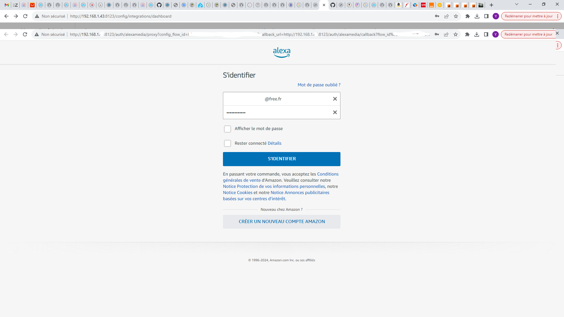Click the S'identifier heading text
The image size is (564, 317).
tap(239, 75)
